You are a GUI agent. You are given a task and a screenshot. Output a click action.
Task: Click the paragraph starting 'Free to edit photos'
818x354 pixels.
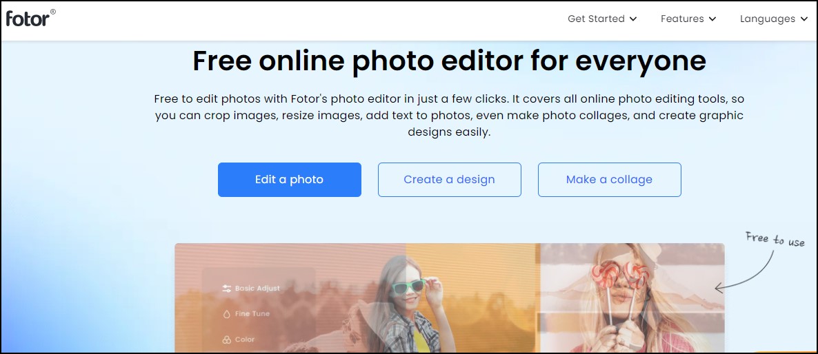tap(449, 116)
